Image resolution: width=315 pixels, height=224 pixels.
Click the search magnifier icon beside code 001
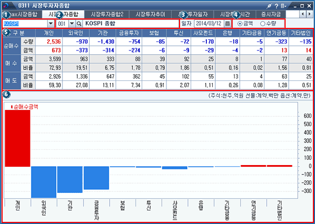click(x=79, y=24)
